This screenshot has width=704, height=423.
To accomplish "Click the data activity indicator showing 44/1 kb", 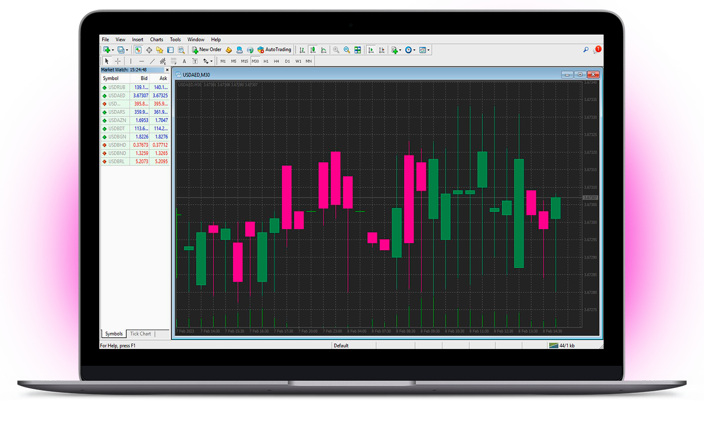I will coord(562,345).
